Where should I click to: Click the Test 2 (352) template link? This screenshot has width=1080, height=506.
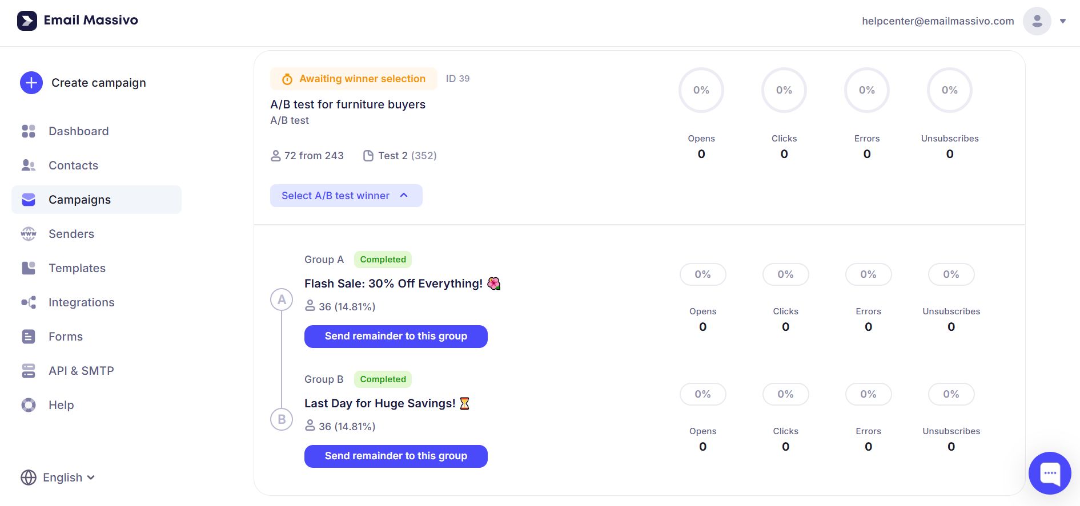[x=406, y=156]
